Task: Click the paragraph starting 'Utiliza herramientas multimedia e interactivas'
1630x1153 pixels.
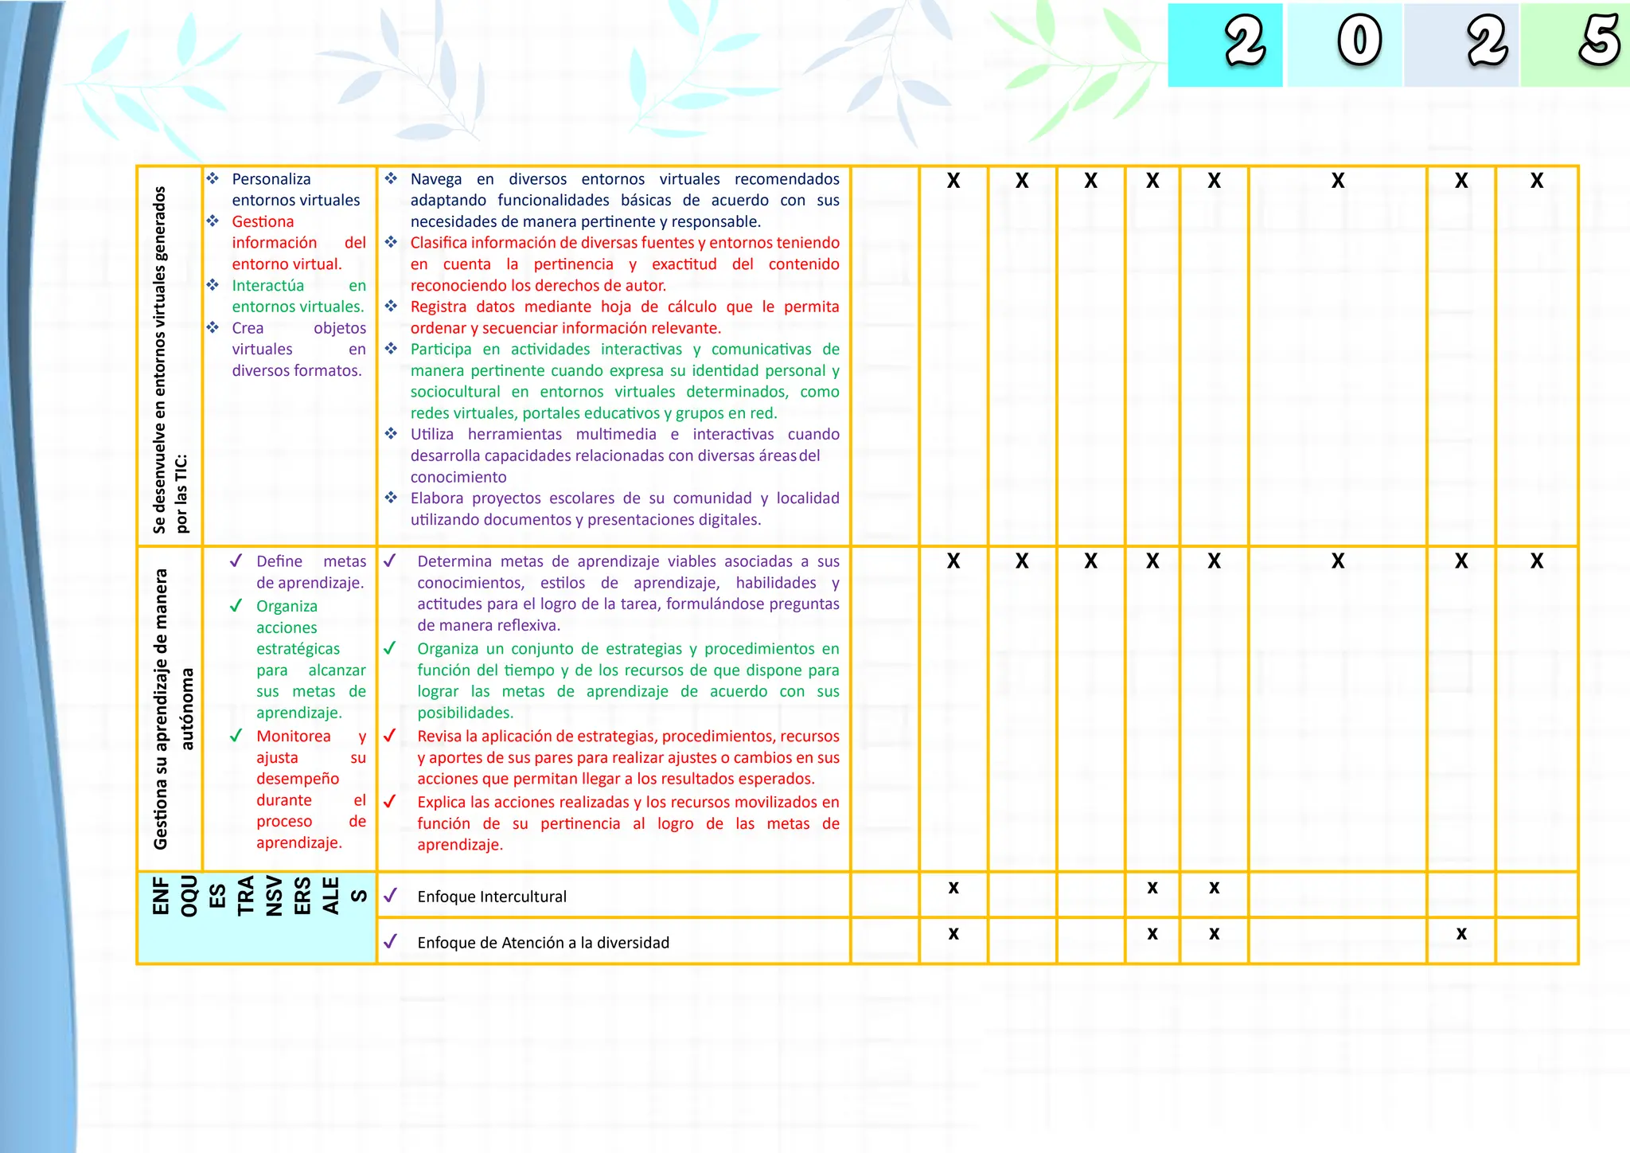Action: click(x=625, y=455)
